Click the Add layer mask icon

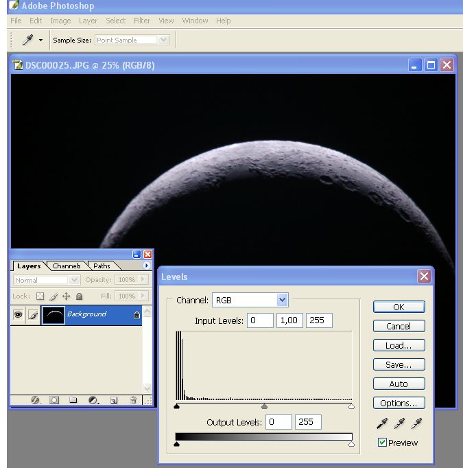[x=54, y=400]
